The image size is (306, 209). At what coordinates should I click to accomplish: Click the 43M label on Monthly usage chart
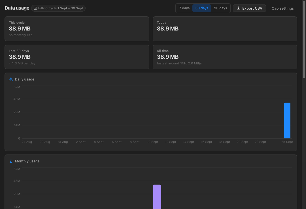pos(17,181)
